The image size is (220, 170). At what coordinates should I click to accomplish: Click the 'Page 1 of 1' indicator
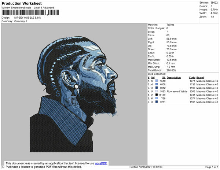[x=212, y=167]
